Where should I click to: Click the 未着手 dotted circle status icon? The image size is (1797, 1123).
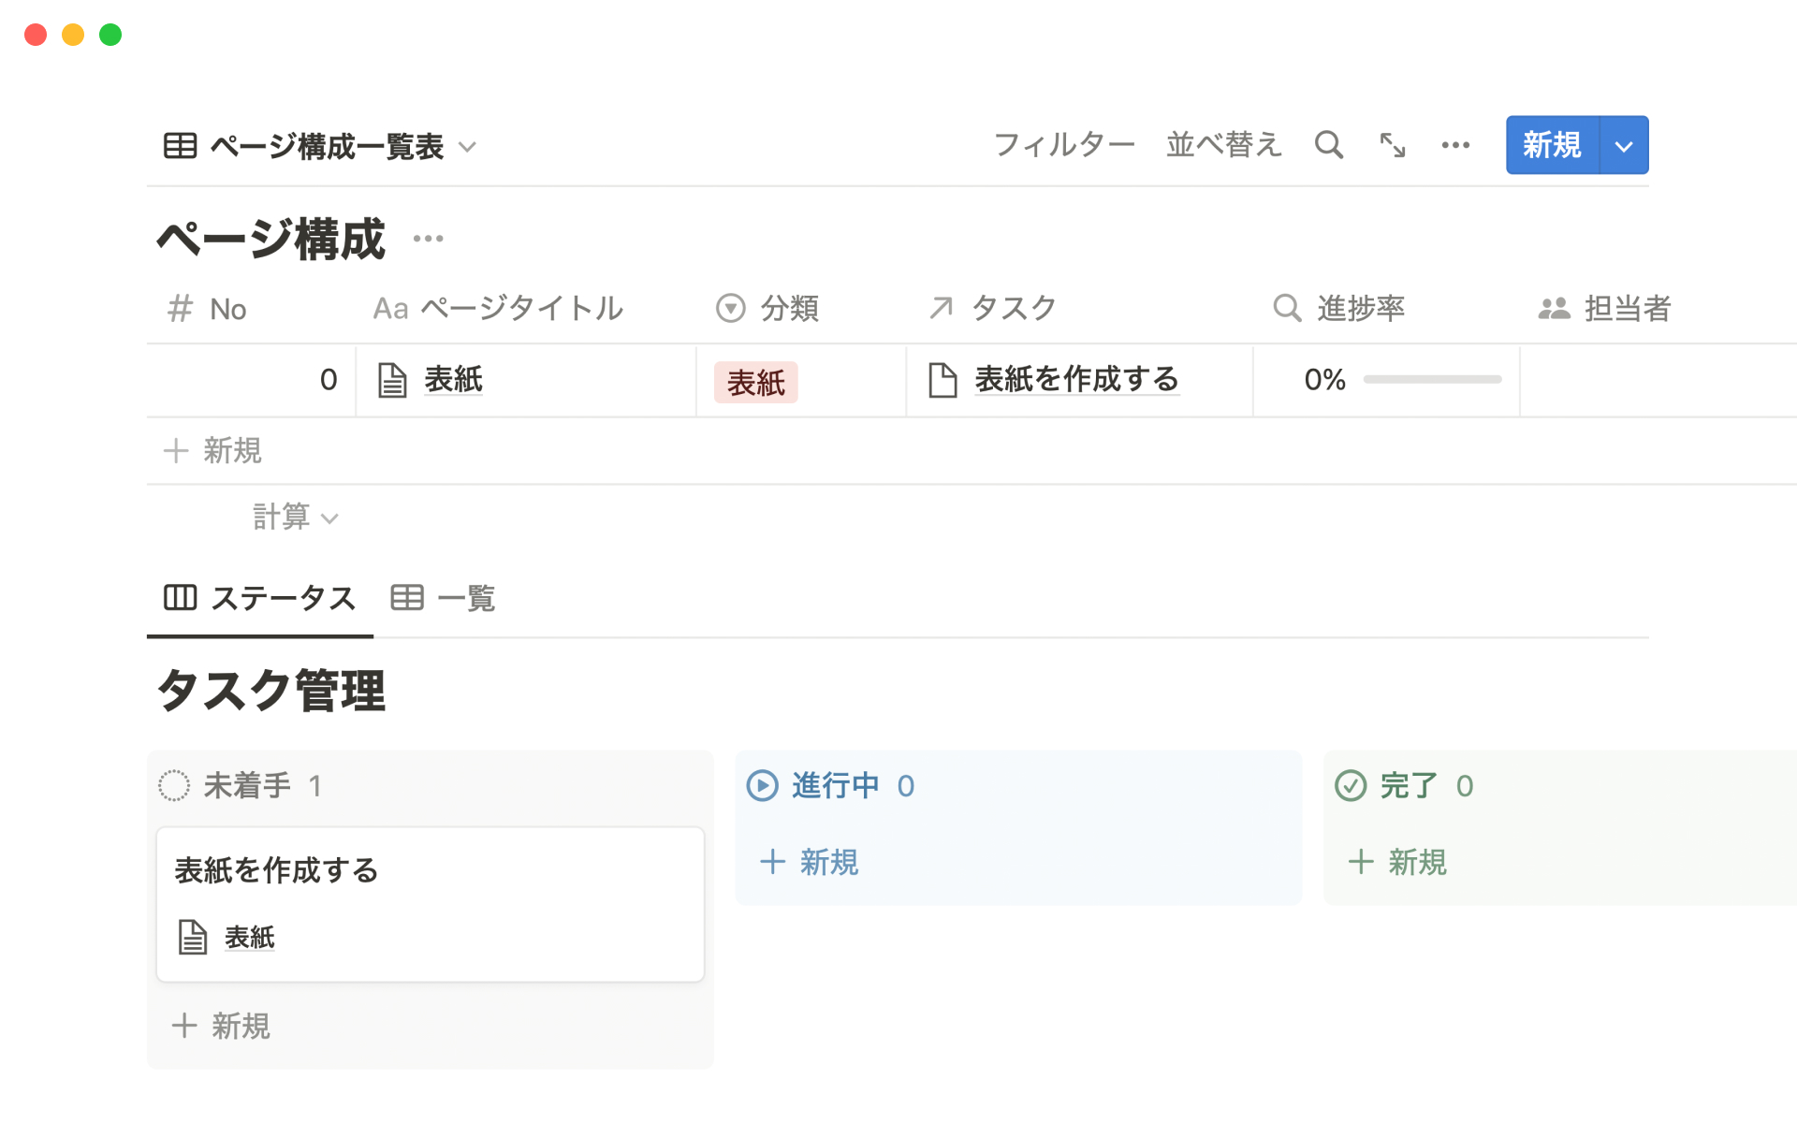pos(174,786)
